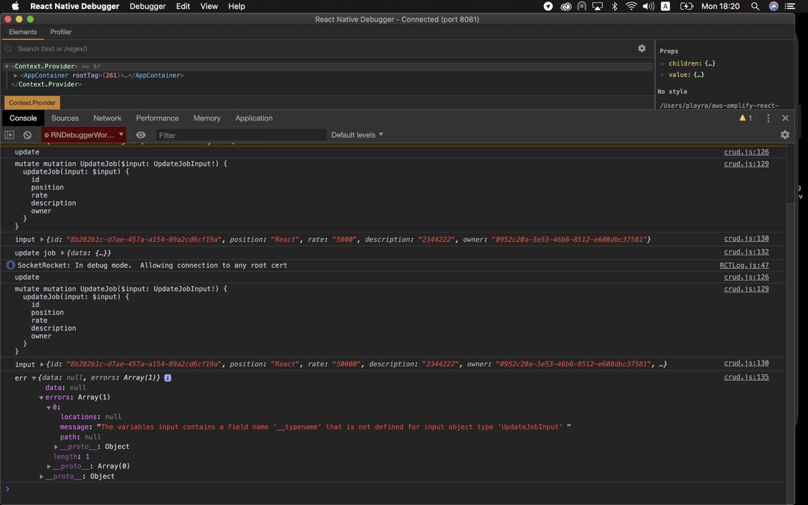Image resolution: width=808 pixels, height=505 pixels.
Task: Open the Application tab
Action: click(x=254, y=118)
